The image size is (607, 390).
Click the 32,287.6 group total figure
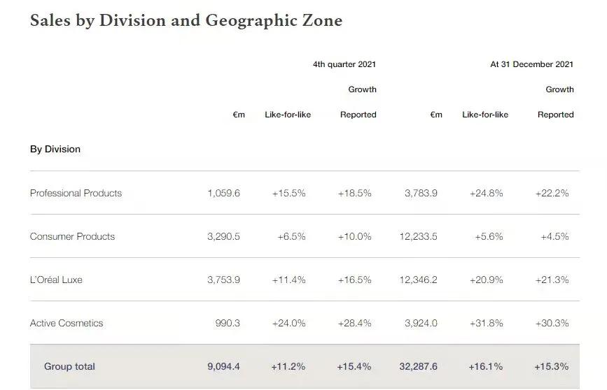click(418, 366)
